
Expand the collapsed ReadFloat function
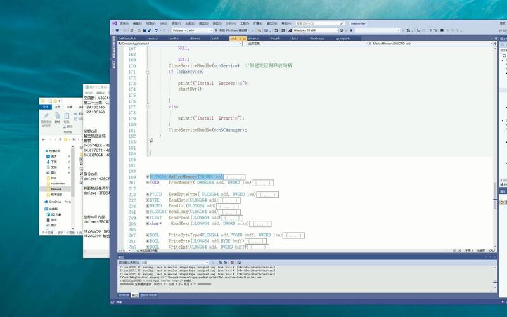click(x=148, y=217)
